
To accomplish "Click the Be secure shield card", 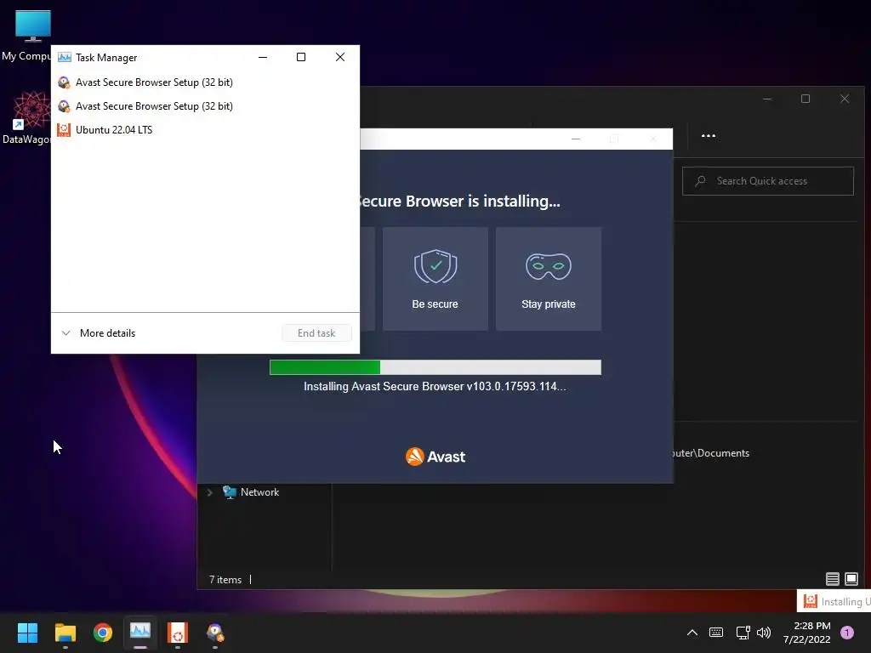I will coord(435,279).
